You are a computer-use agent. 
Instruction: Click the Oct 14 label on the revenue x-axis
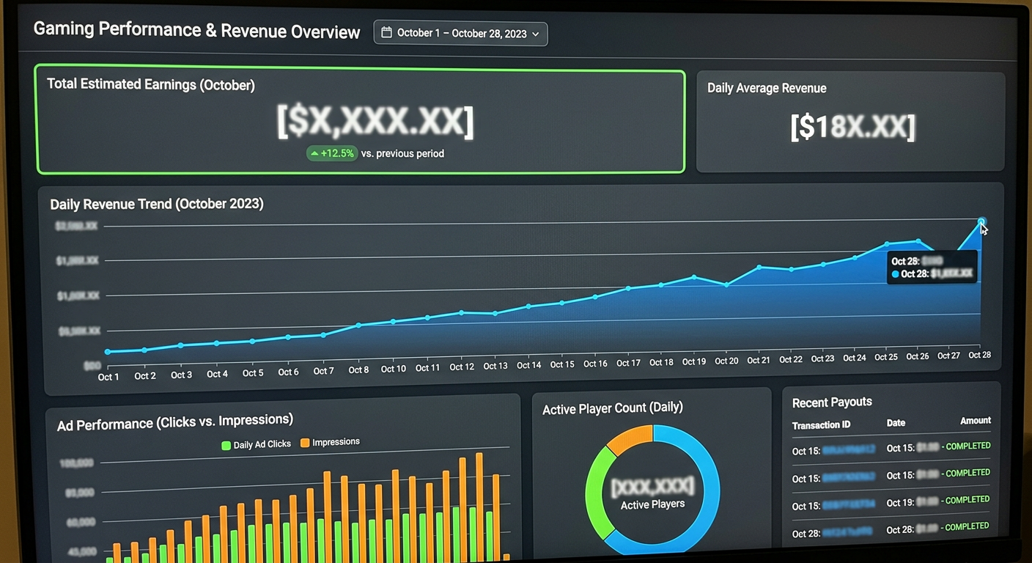pos(528,365)
